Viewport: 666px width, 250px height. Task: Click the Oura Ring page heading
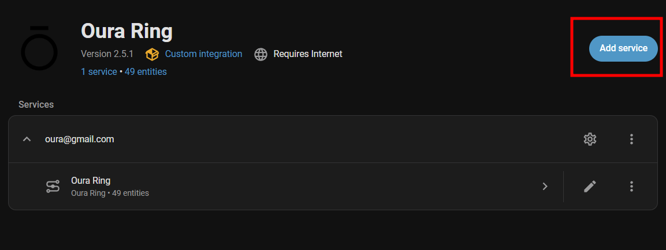[126, 31]
